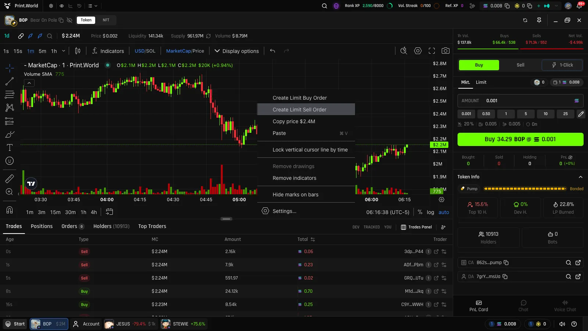Open the go to date calendar

tap(109, 212)
